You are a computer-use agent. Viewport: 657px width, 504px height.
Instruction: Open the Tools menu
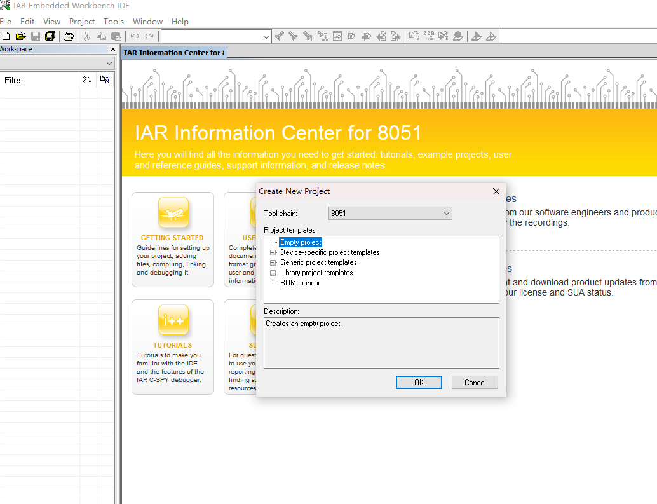point(114,22)
